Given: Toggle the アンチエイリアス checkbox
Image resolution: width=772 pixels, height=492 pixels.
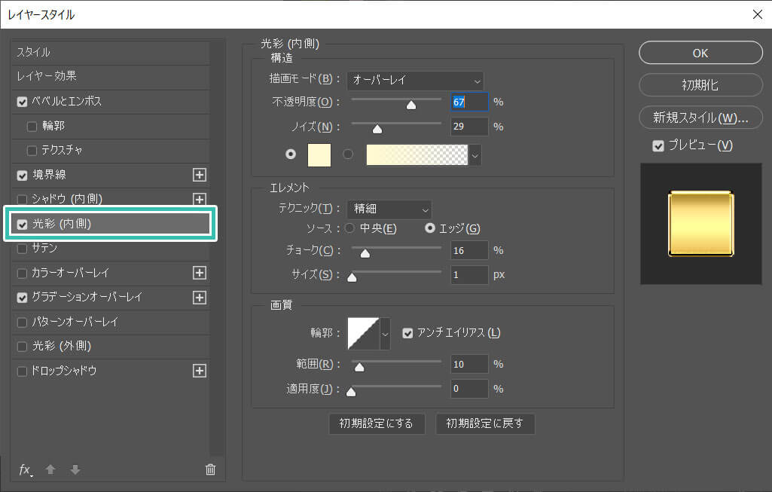Looking at the screenshot, I should (407, 334).
